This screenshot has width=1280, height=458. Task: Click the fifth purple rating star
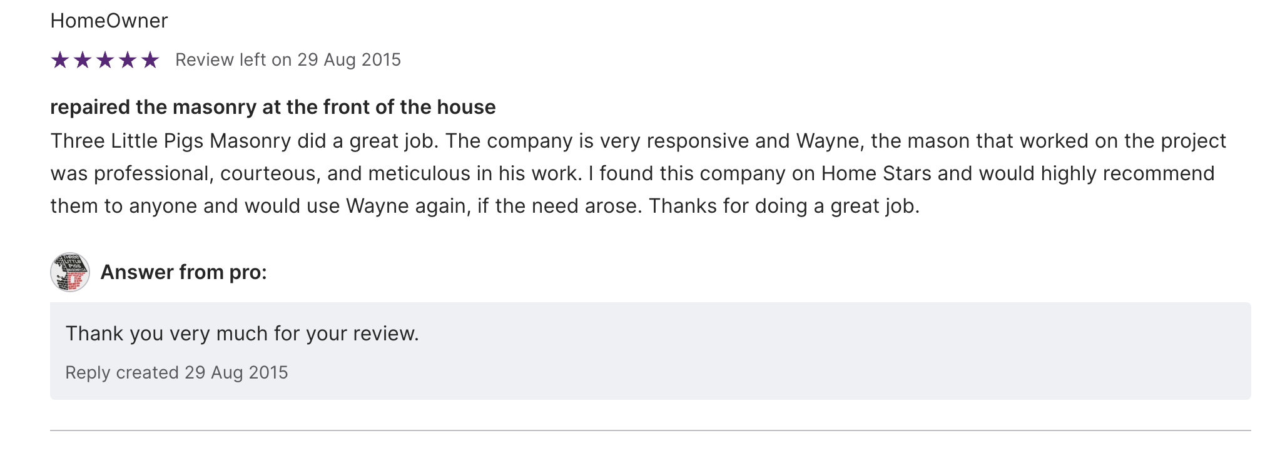[x=150, y=60]
